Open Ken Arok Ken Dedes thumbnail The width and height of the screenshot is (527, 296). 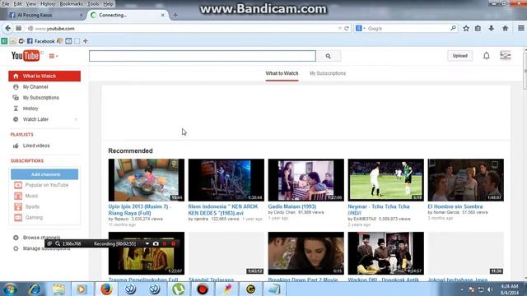pyautogui.click(x=226, y=180)
